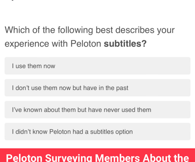
Task: Click the word "following" in the question heading
Action: pos(75,30)
